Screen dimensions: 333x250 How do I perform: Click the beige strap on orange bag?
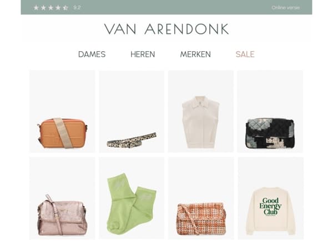(x=63, y=133)
